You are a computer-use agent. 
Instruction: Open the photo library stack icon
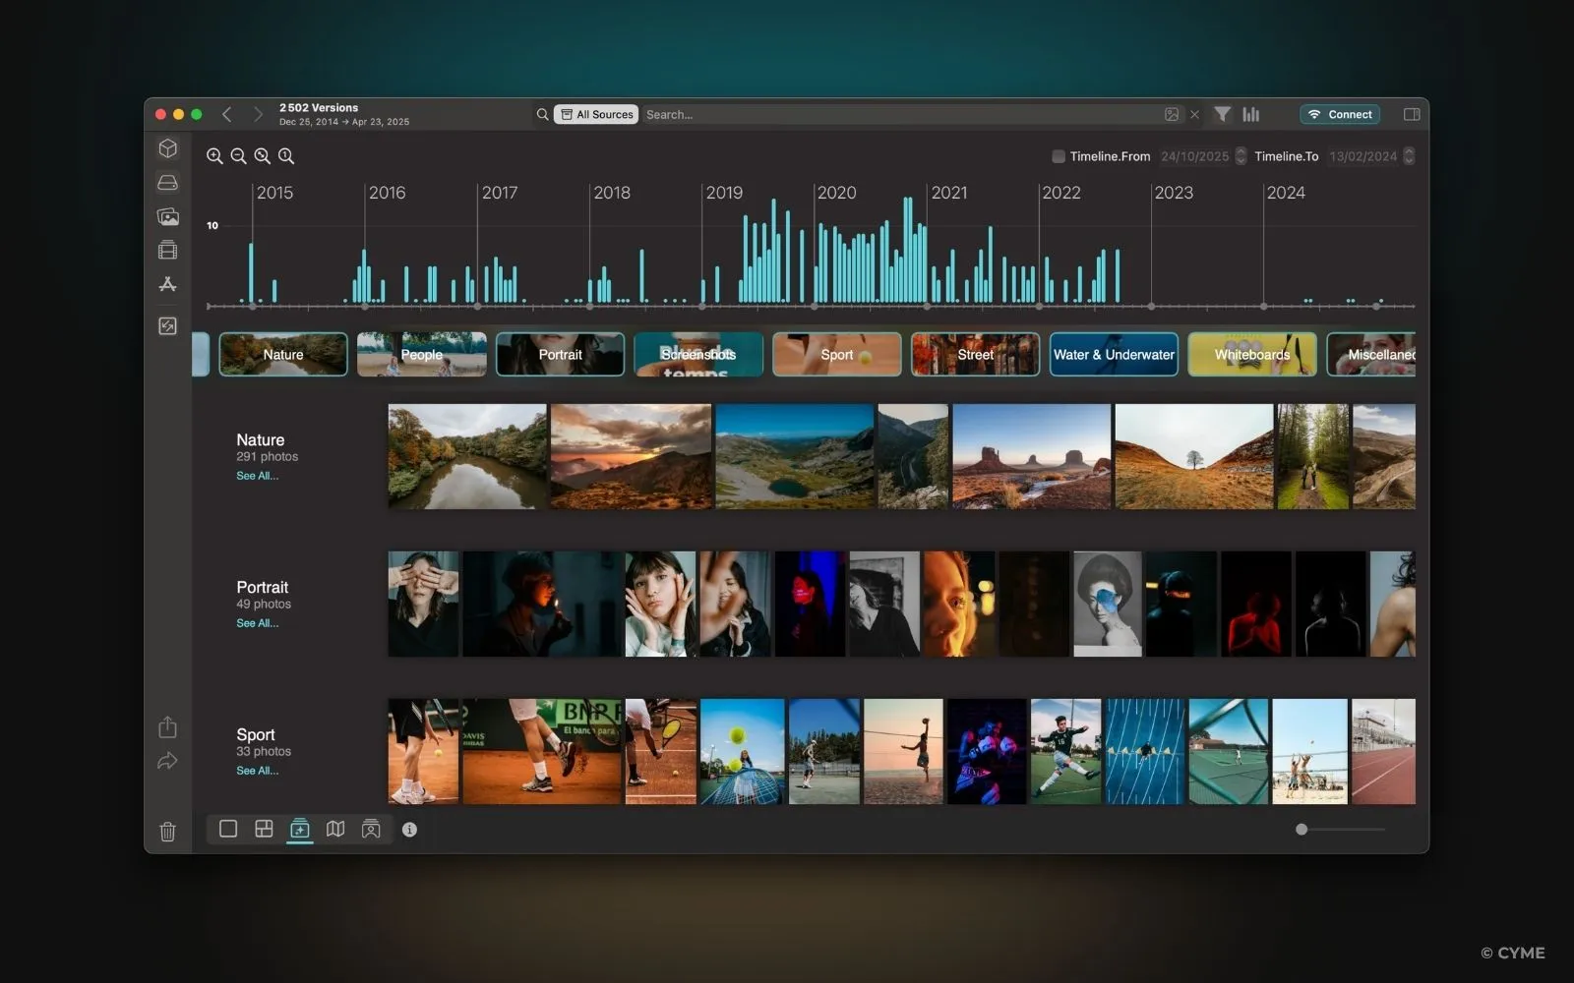[168, 216]
